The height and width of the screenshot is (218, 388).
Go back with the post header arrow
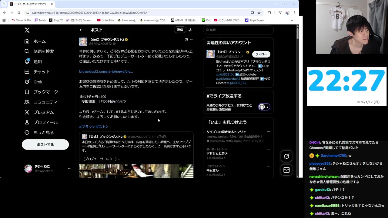(81, 30)
